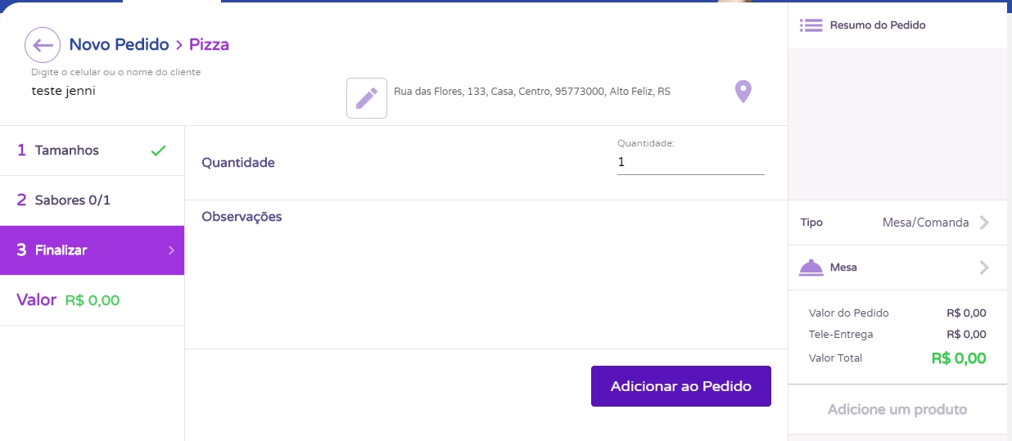1012x441 pixels.
Task: Click the Pizza breadcrumb
Action: (x=209, y=45)
